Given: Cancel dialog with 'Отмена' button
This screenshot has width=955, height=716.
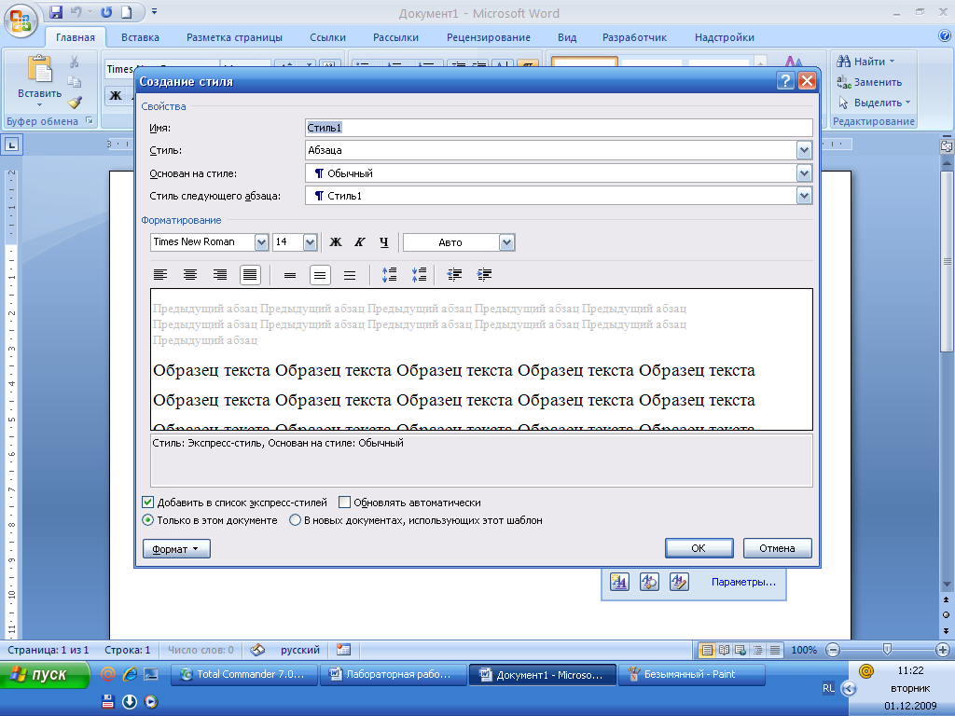Looking at the screenshot, I should [x=777, y=548].
